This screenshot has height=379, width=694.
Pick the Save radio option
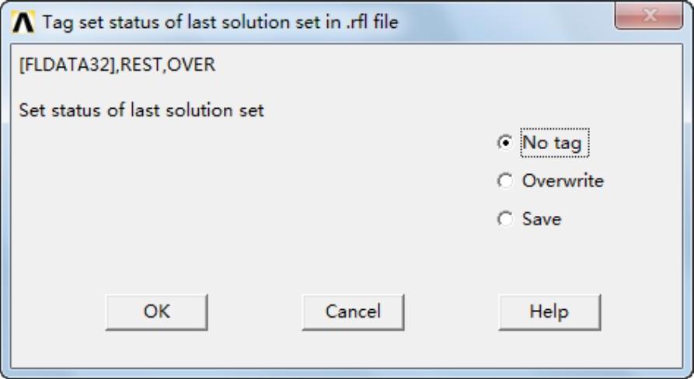(x=506, y=220)
